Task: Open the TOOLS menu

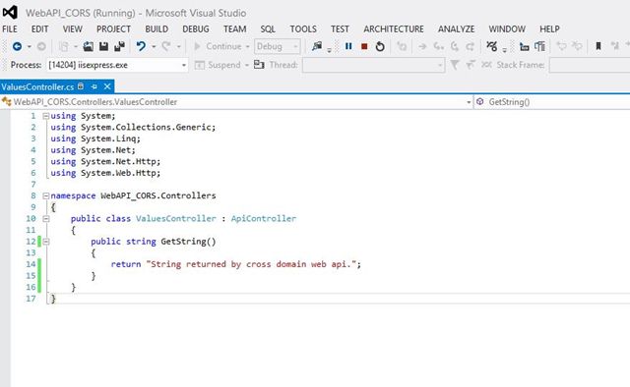Action: [x=303, y=29]
